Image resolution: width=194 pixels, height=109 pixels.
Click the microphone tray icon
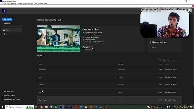167,107
